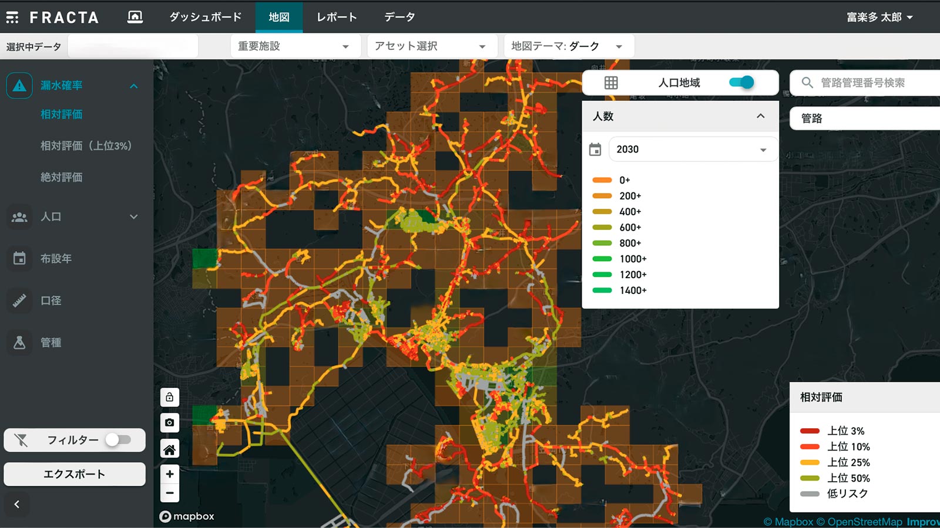Open the FRACTA hamburger menu icon
Viewport: 940px width, 528px height.
(12, 18)
